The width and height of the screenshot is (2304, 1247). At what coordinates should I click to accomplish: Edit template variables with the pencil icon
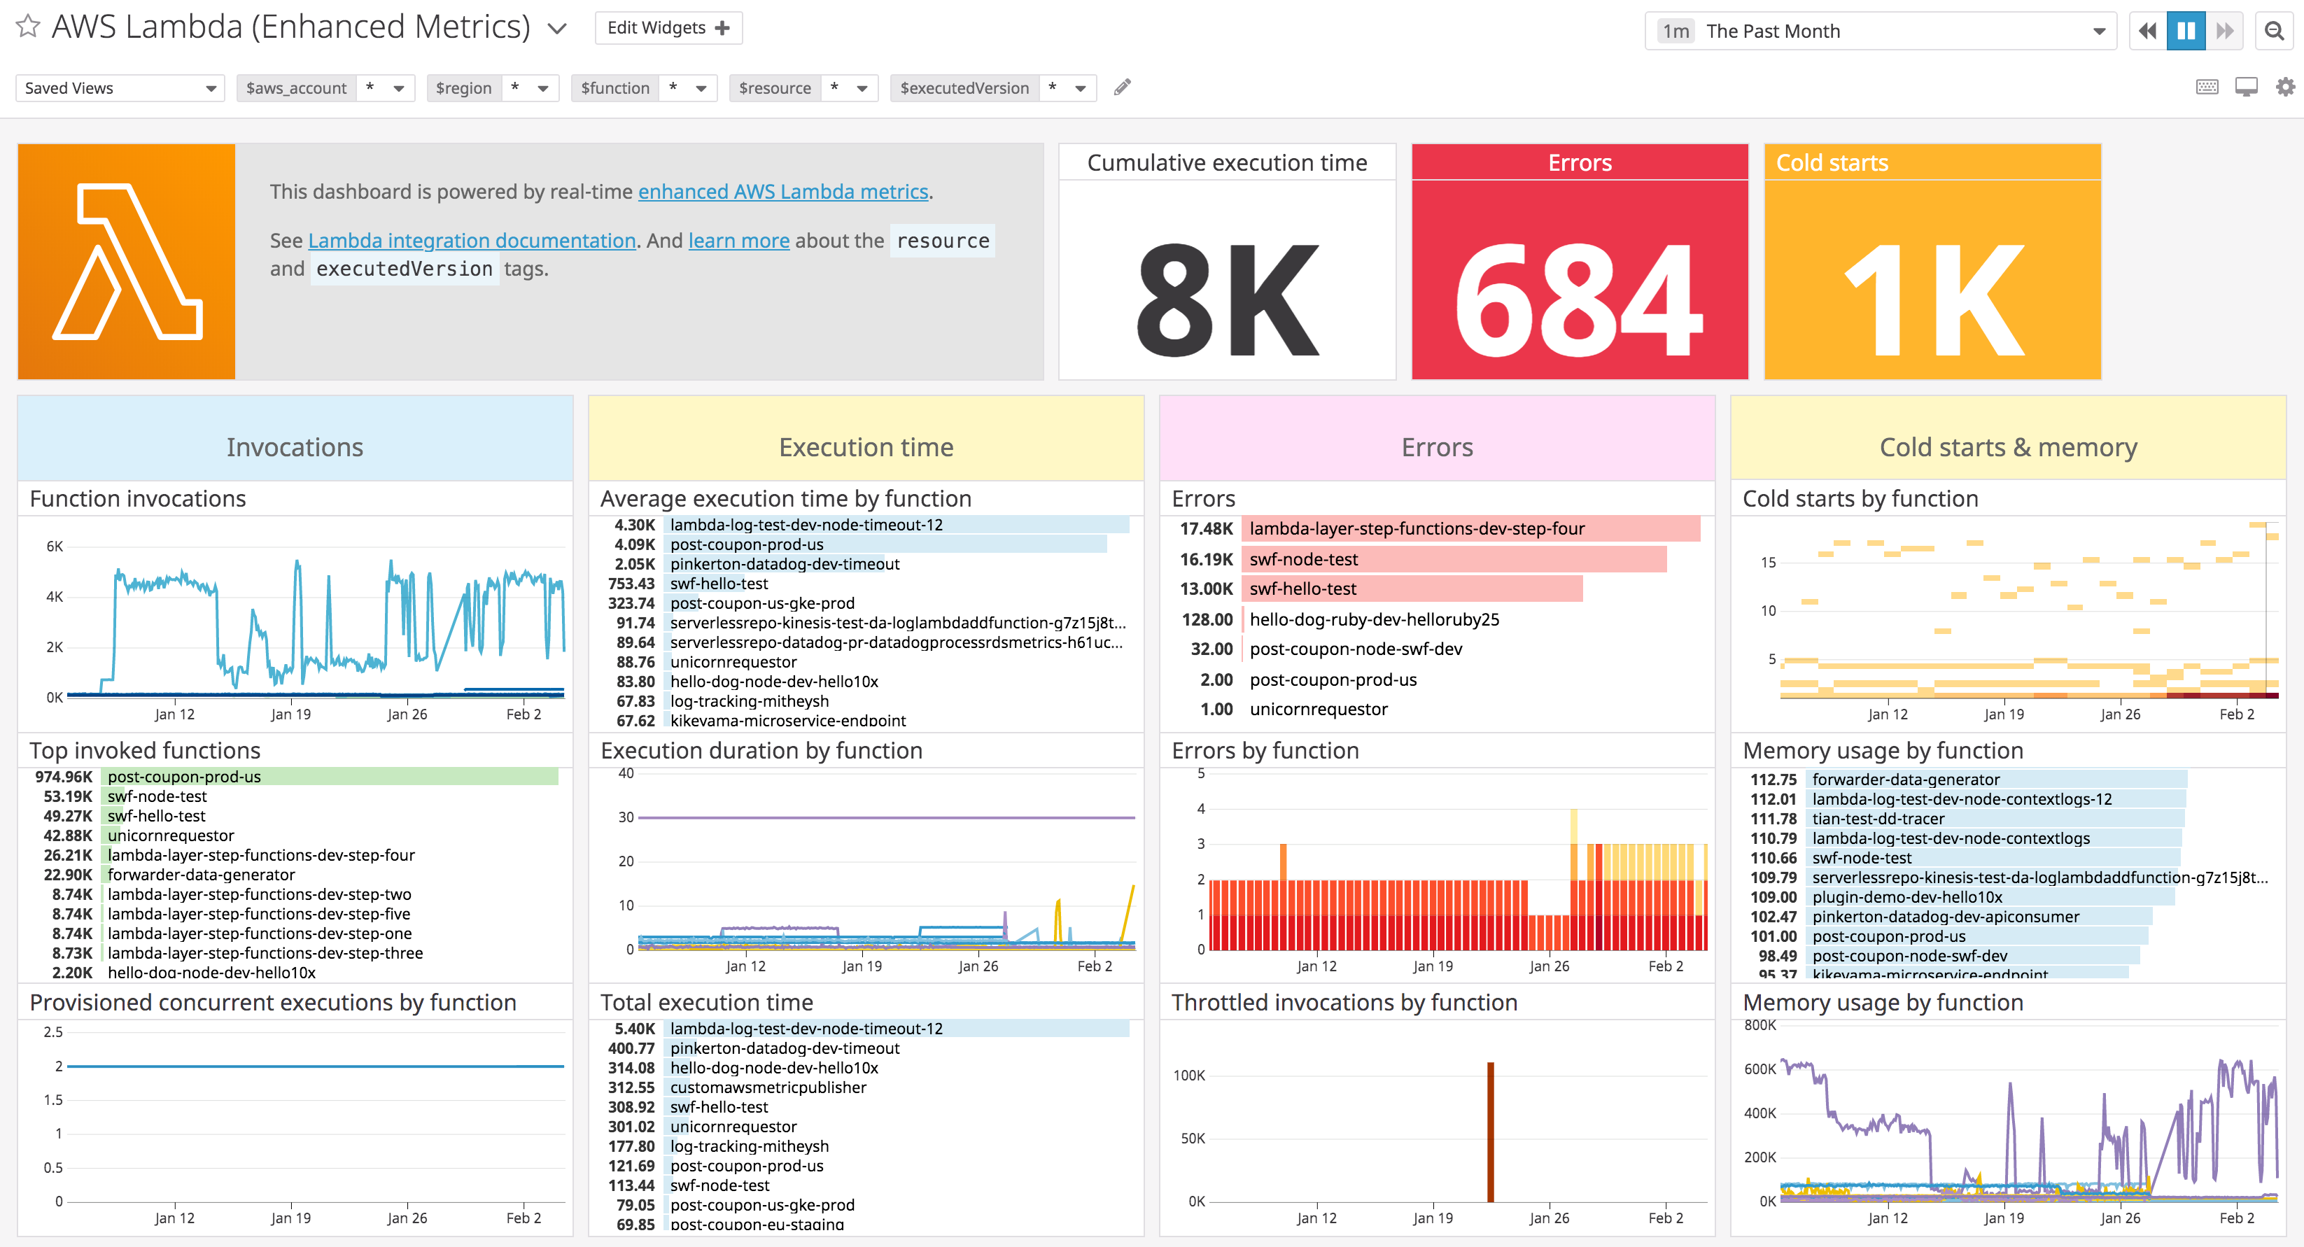coord(1123,87)
